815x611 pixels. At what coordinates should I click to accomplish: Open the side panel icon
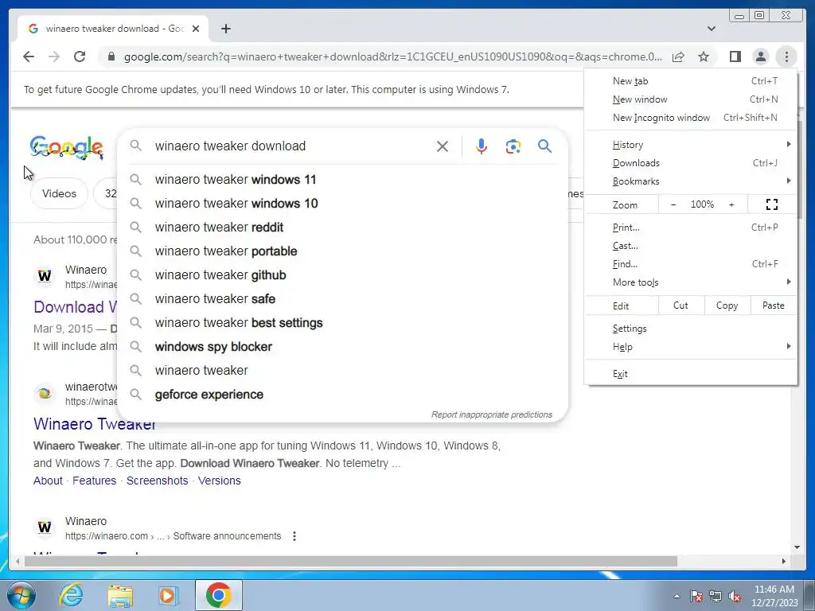pyautogui.click(x=735, y=56)
